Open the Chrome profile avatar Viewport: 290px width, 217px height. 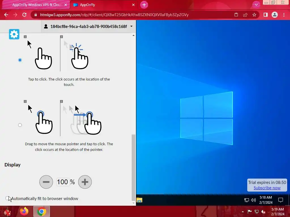click(x=275, y=15)
